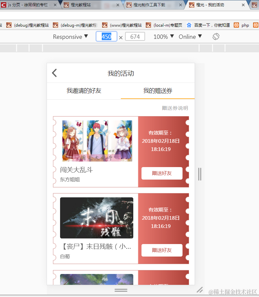Open bookmark (debug-m)橙光教程
The height and width of the screenshot is (297, 259).
75,25
